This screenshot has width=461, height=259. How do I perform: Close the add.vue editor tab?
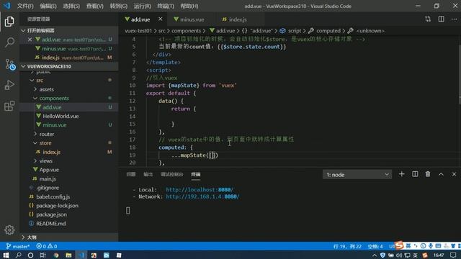160,19
